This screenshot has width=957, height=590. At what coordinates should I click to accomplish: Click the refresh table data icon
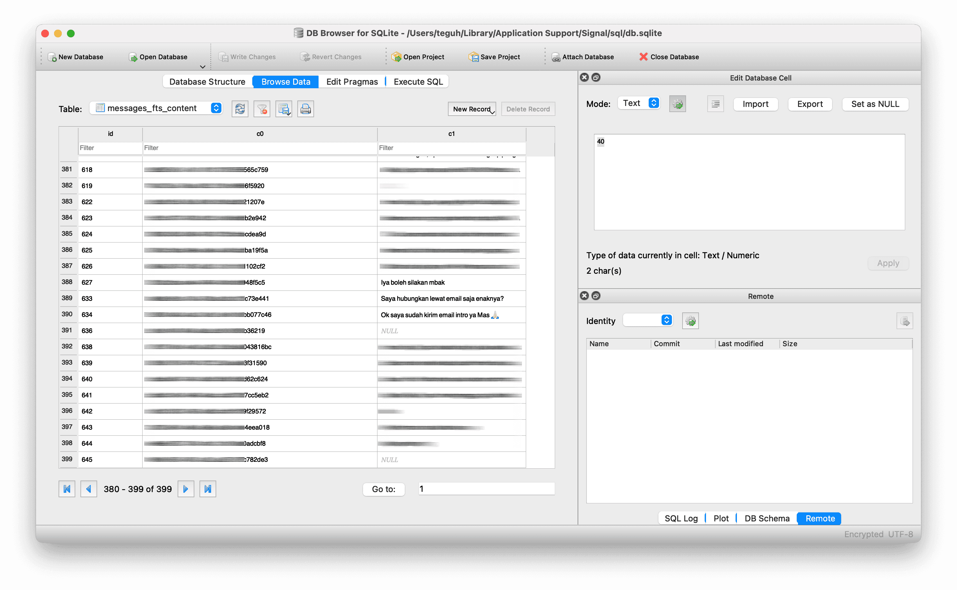pos(240,109)
